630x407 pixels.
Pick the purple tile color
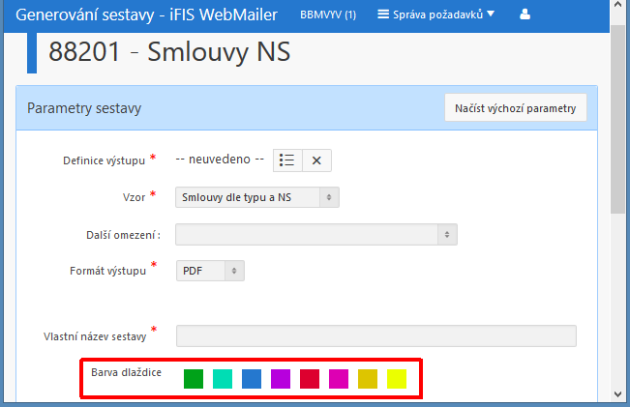click(x=281, y=379)
